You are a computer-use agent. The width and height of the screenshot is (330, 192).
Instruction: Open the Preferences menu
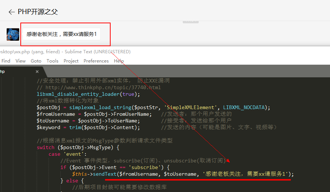click(x=96, y=61)
